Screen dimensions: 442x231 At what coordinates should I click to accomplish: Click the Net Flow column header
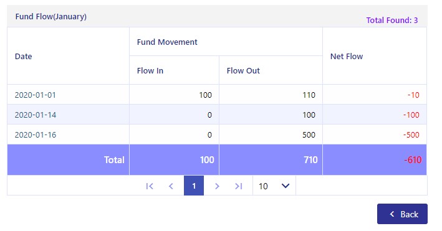tap(347, 56)
